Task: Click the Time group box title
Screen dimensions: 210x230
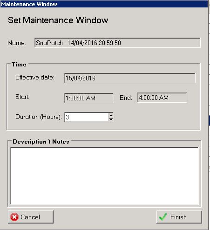Action: tap(19, 65)
